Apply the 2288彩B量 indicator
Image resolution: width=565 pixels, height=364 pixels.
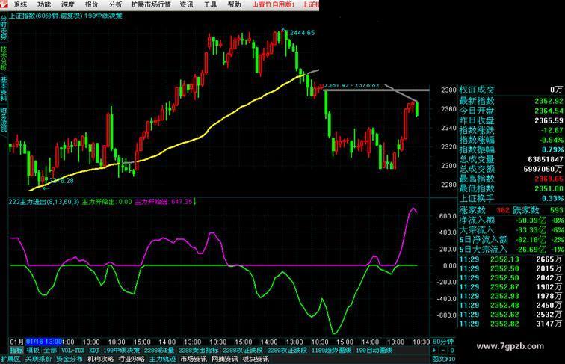pos(159,351)
